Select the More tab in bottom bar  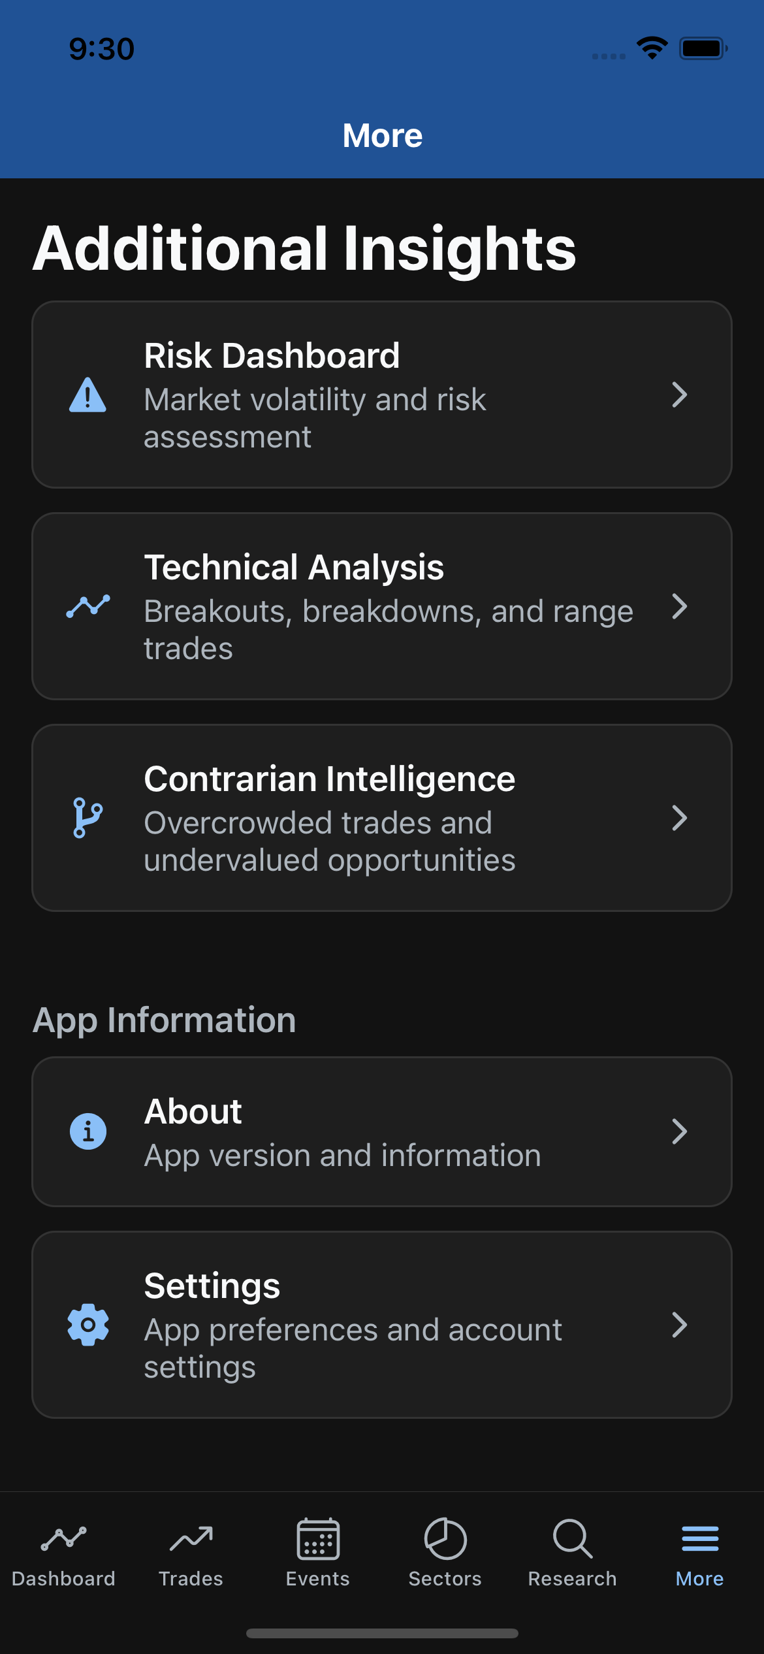pyautogui.click(x=699, y=1553)
